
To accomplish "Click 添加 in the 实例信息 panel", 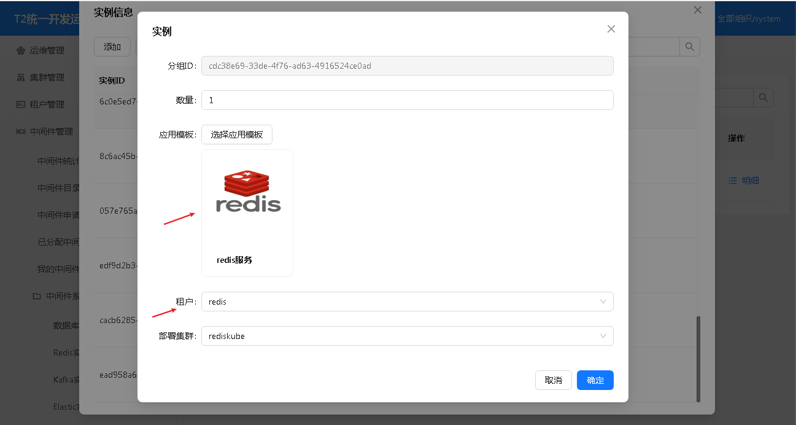I will click(112, 47).
